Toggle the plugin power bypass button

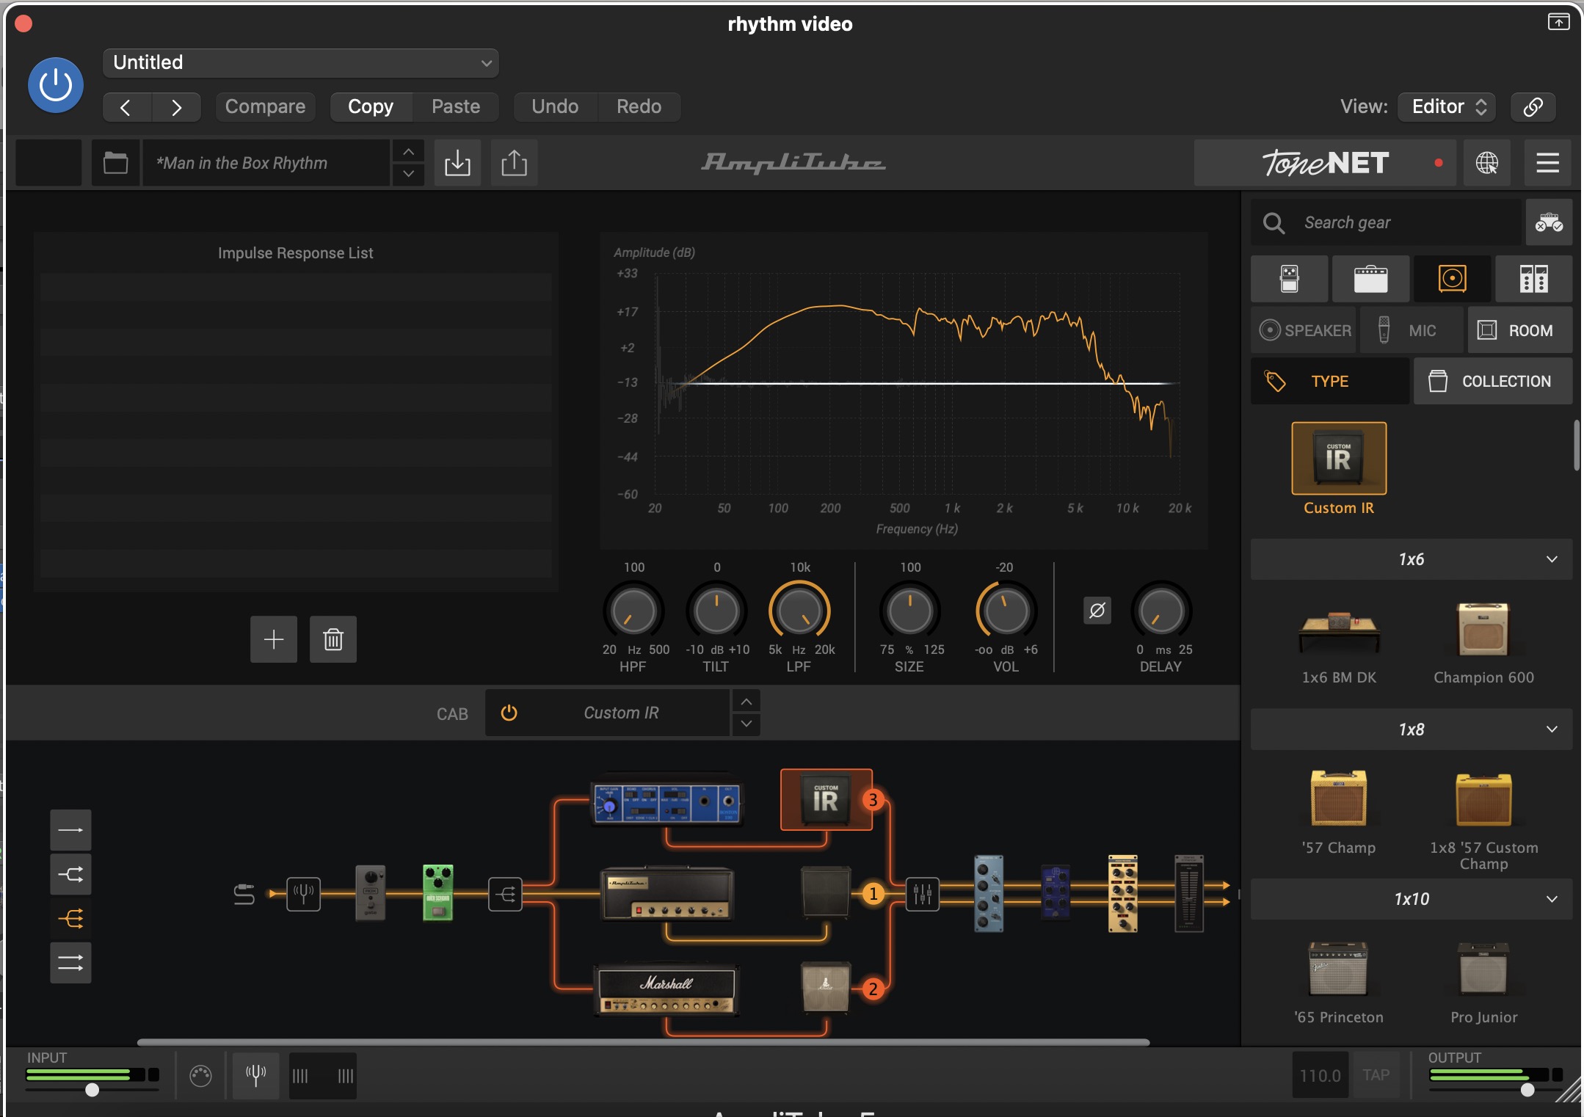coord(56,85)
